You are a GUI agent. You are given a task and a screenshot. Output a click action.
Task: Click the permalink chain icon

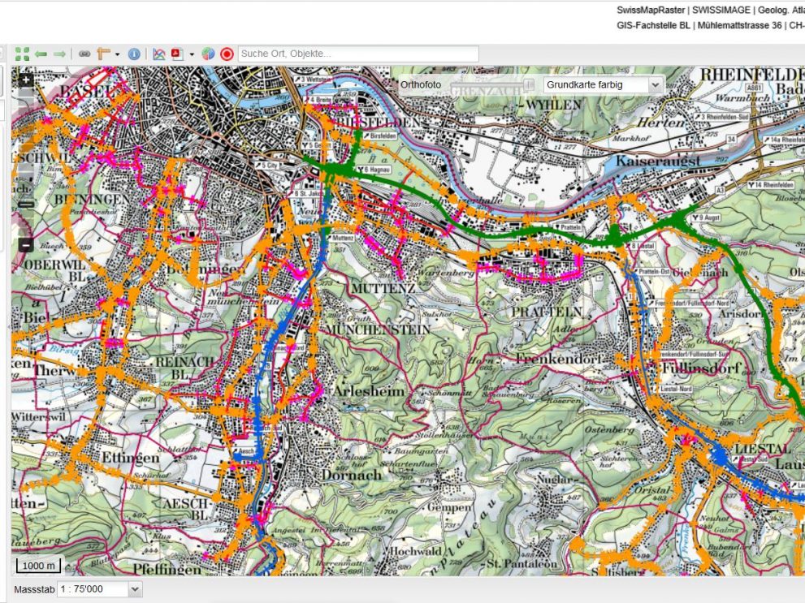[84, 54]
